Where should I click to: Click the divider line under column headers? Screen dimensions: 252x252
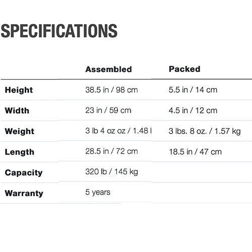[x=127, y=79]
